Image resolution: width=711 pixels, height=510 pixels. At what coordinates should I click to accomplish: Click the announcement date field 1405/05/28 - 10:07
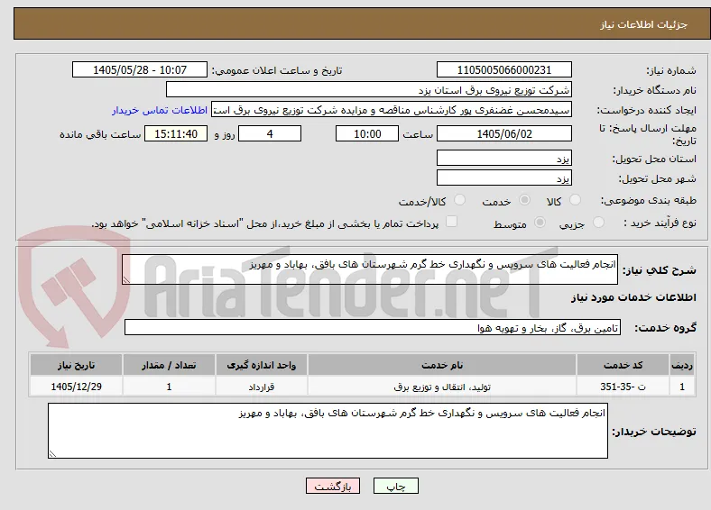click(x=140, y=69)
